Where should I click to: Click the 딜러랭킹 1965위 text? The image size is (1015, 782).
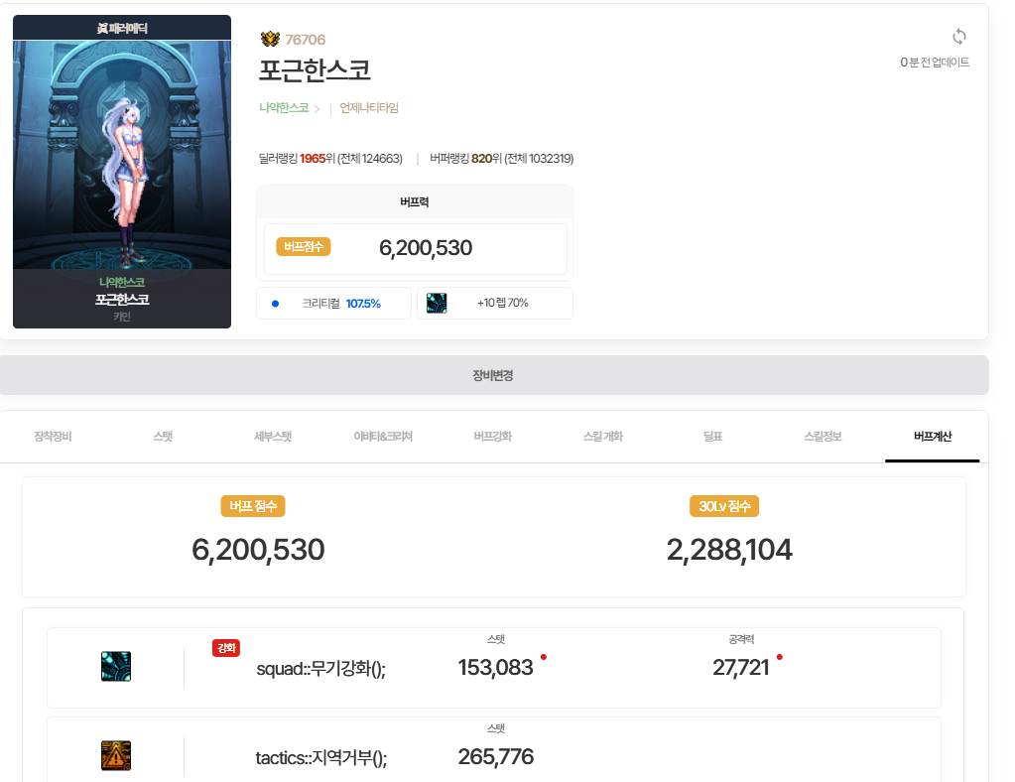(330, 159)
